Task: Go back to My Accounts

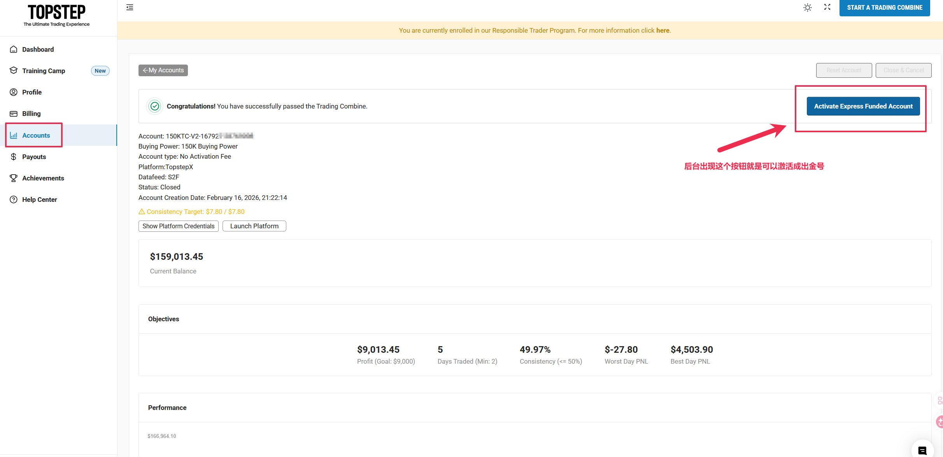Action: 163,70
